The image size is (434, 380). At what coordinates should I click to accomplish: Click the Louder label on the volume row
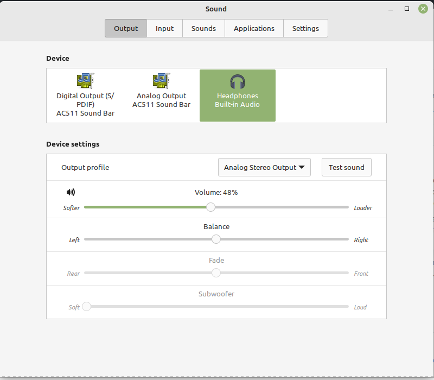click(362, 207)
